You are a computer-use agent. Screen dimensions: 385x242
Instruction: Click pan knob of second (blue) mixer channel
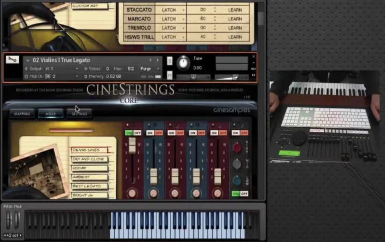click(x=153, y=193)
